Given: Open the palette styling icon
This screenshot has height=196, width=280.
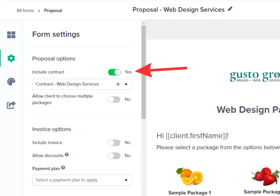Looking at the screenshot, I should point(11,82).
